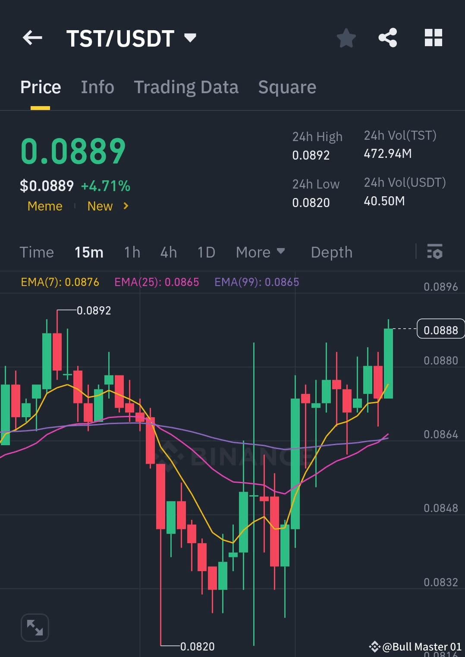Toggle the EMA(25) indicator legend
465x657 pixels.
coord(157,282)
